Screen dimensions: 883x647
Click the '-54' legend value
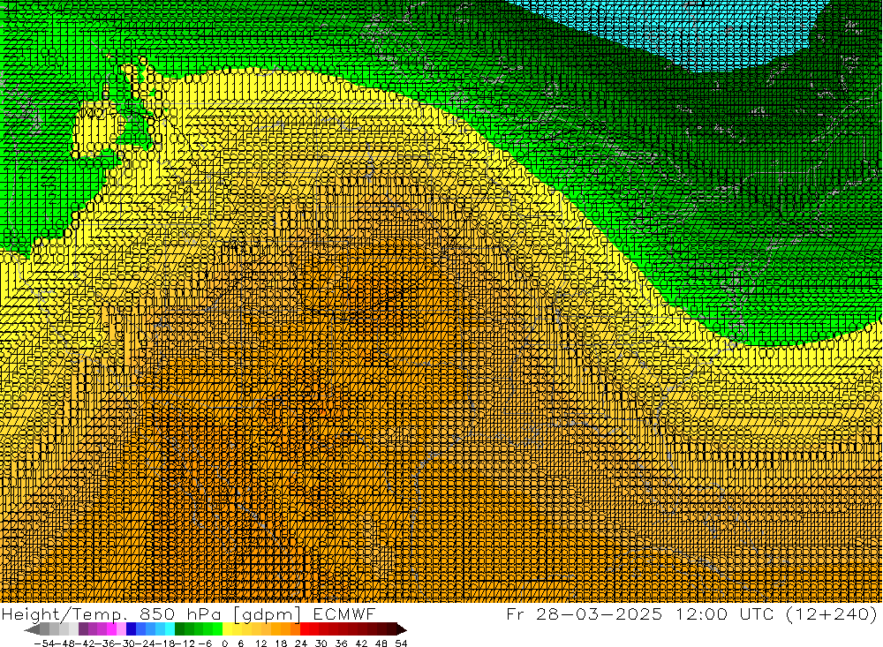(x=44, y=643)
